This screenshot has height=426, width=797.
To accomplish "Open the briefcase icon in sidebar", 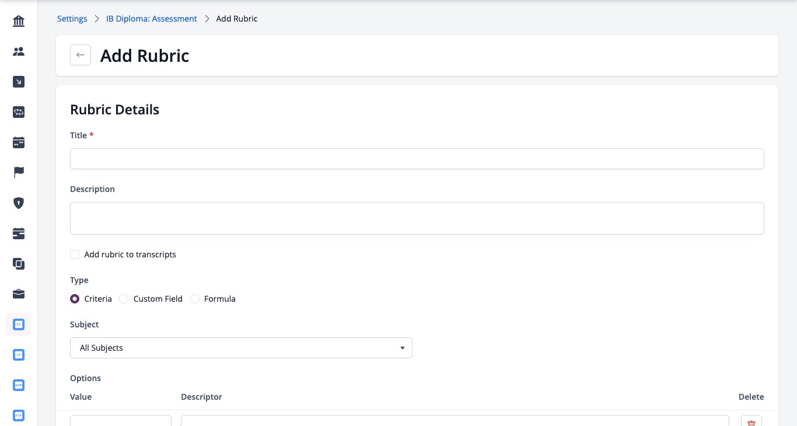I will 19,294.
